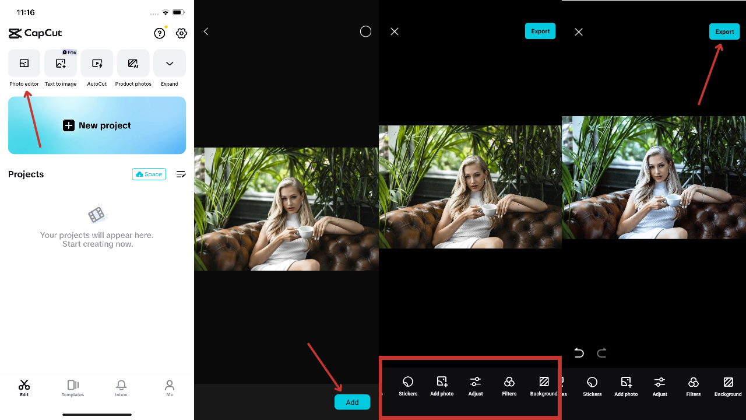Image resolution: width=746 pixels, height=420 pixels.
Task: Open the projects sorting options
Action: tap(181, 174)
